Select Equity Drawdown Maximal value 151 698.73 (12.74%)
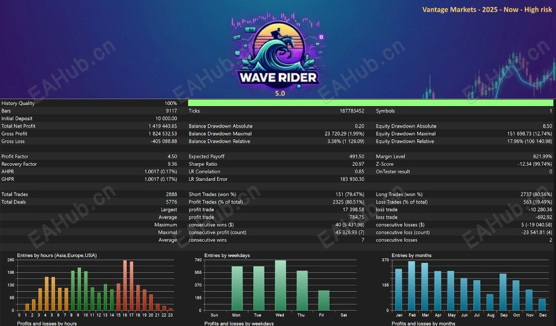The width and height of the screenshot is (556, 326). pyautogui.click(x=529, y=133)
